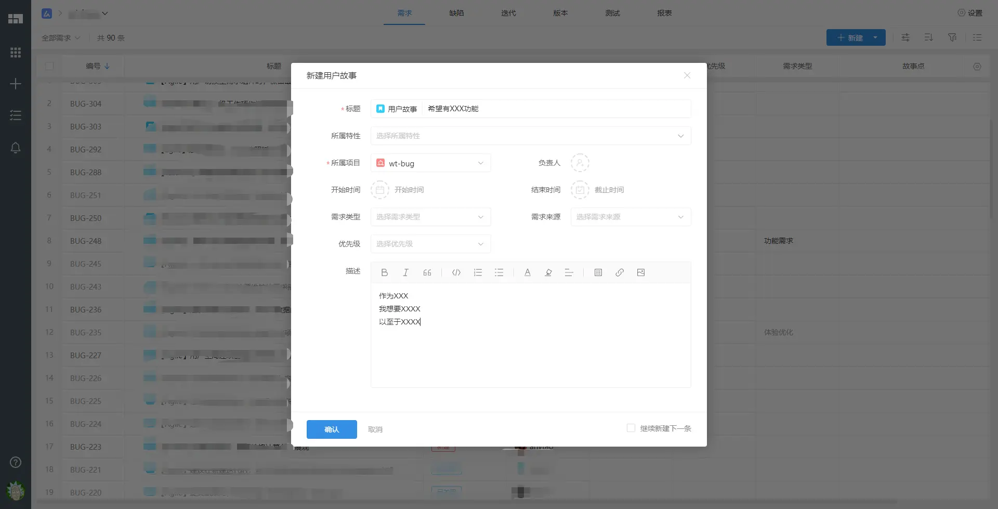Viewport: 998px width, 509px height.
Task: Click the plus icon in left sidebar
Action: (x=16, y=84)
